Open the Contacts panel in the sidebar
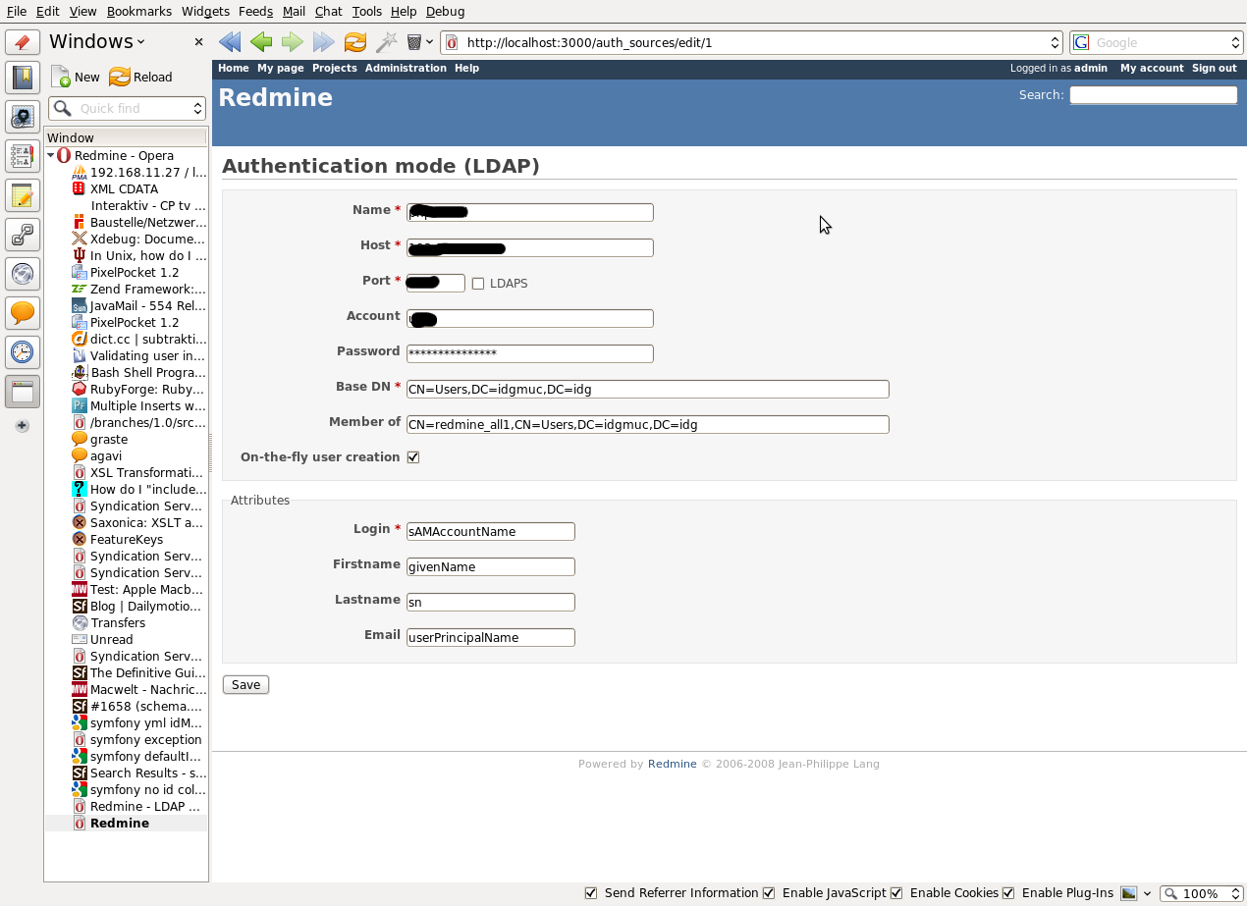This screenshot has height=906, width=1247. (23, 156)
